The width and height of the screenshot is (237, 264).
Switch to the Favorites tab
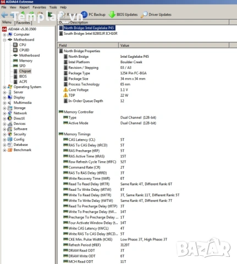tap(23, 23)
